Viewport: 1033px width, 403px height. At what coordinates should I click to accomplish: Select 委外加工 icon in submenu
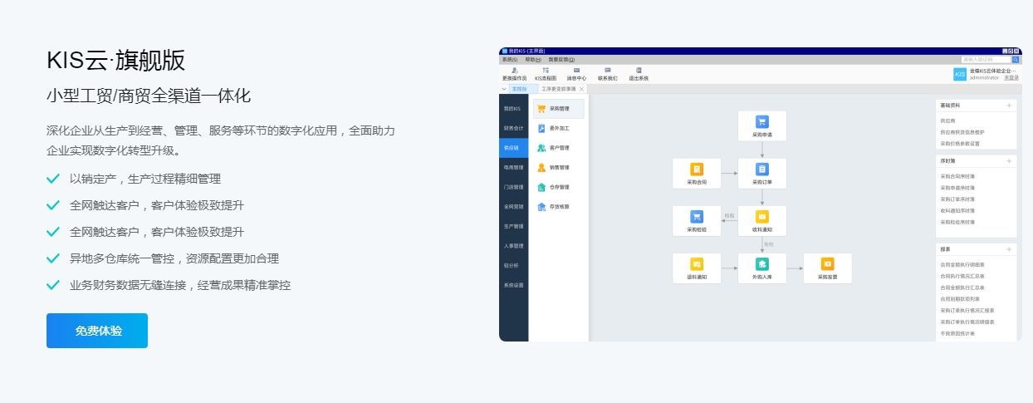(x=541, y=128)
